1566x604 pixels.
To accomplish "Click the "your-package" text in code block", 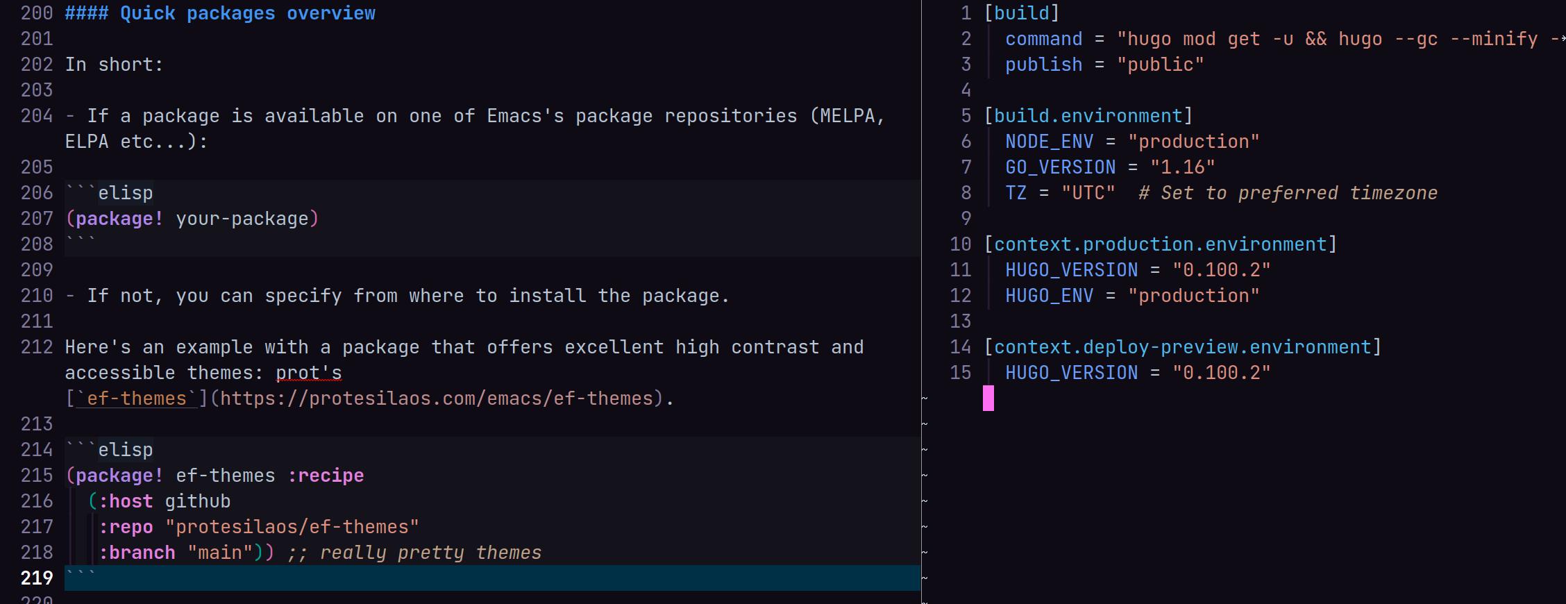I will (242, 219).
